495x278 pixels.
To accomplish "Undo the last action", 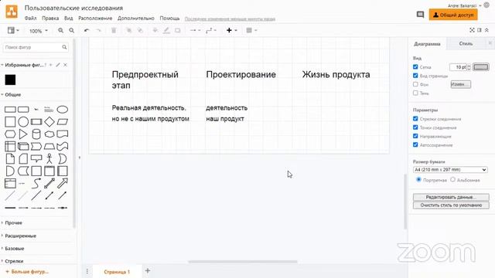I will (87, 30).
